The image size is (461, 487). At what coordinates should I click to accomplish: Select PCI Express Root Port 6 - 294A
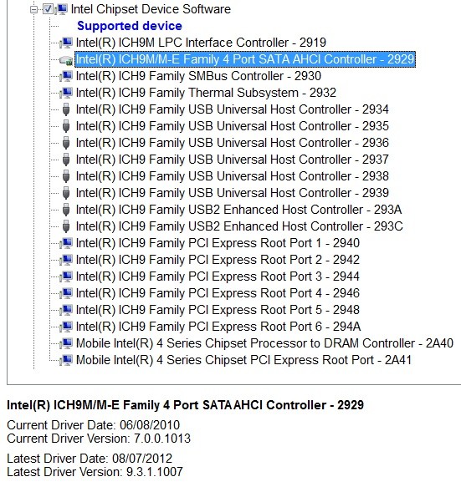218,327
